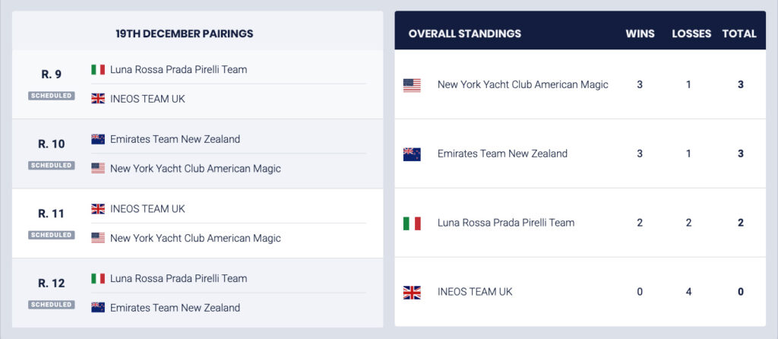778x339 pixels.
Task: Select the Scheduled badge under R. 9
Action: pos(52,96)
